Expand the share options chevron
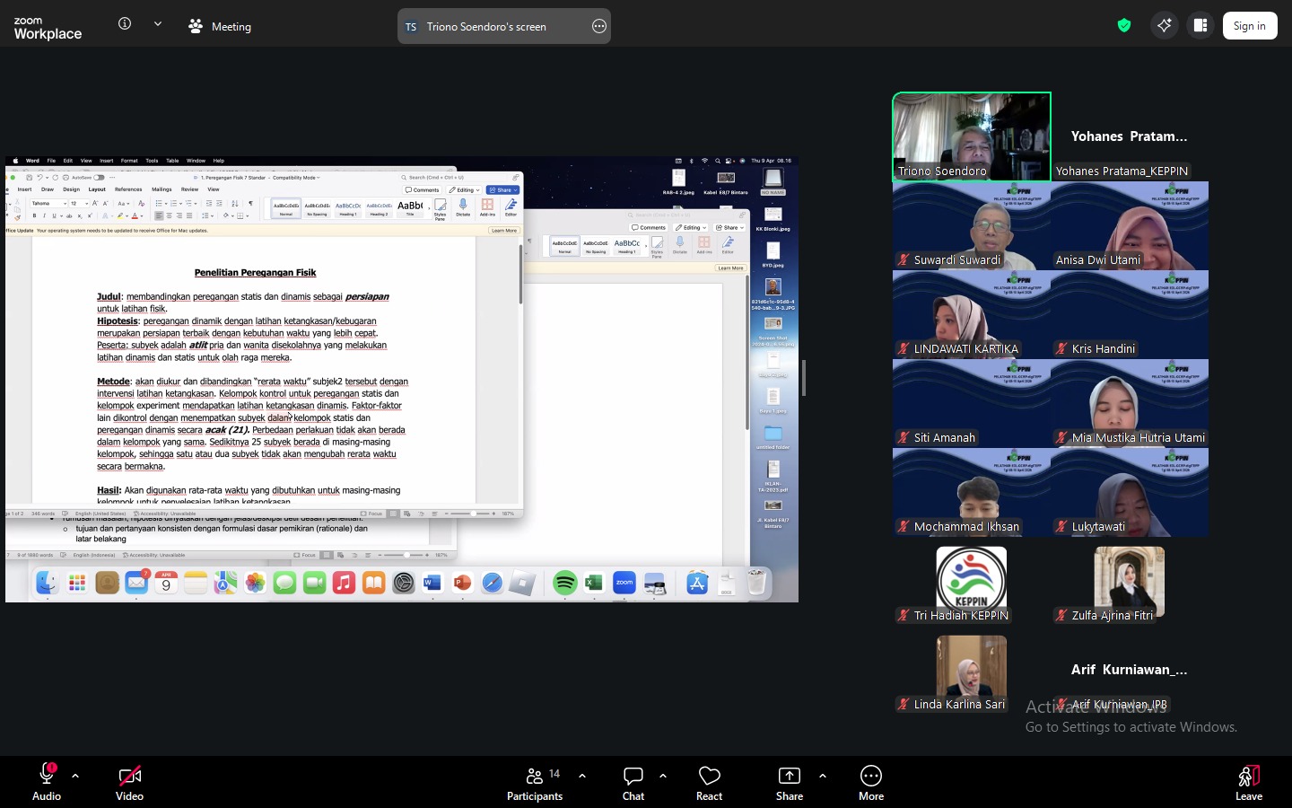Viewport: 1292px width, 808px height. [823, 776]
